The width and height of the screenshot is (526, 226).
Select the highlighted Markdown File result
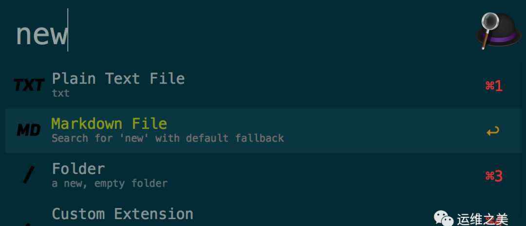[x=263, y=131]
